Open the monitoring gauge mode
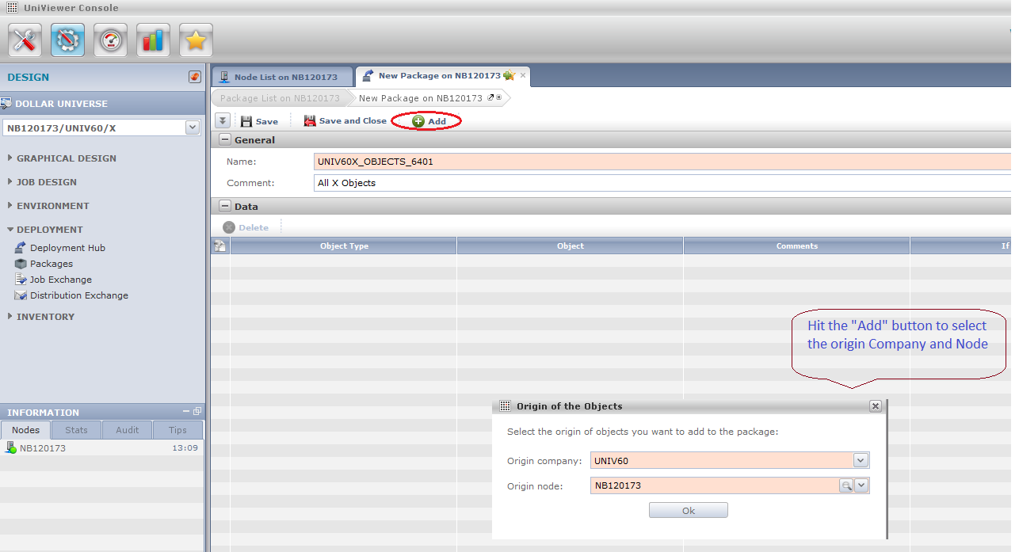The width and height of the screenshot is (1019, 552). point(111,40)
